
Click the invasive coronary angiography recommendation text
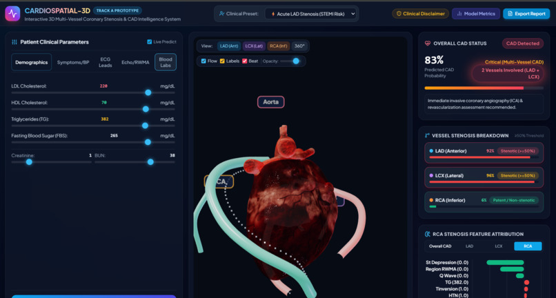pyautogui.click(x=484, y=104)
